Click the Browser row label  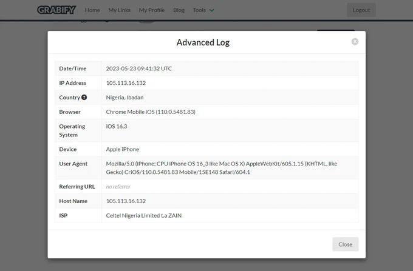pos(70,112)
